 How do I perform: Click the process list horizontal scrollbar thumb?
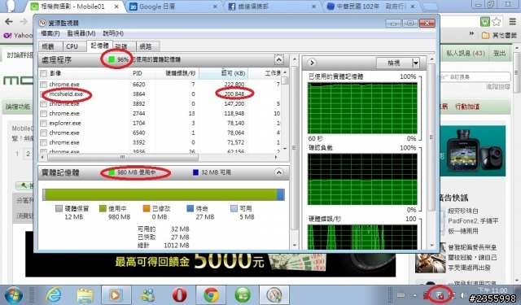[x=123, y=157]
